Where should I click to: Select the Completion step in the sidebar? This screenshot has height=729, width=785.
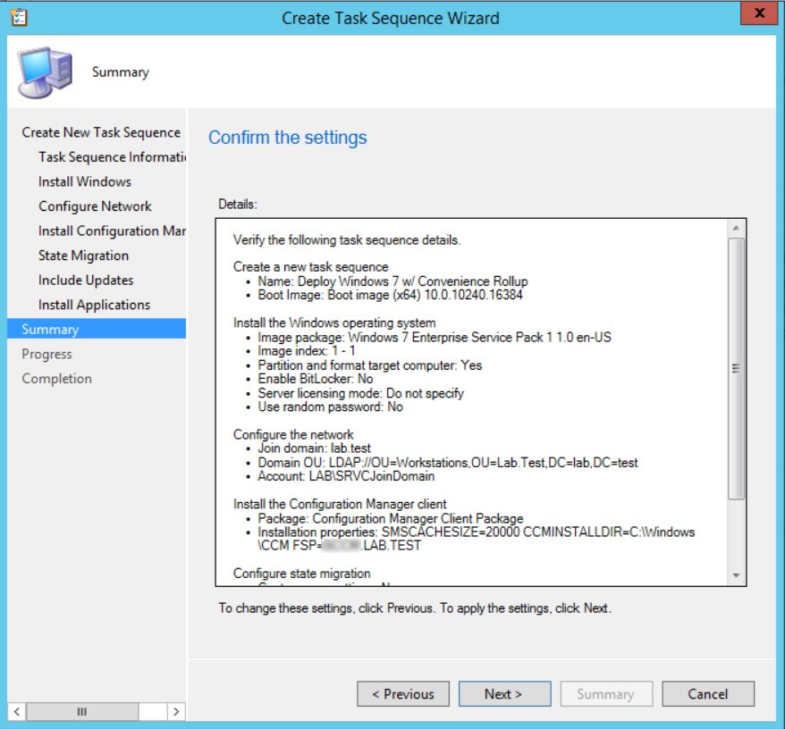[x=56, y=379]
